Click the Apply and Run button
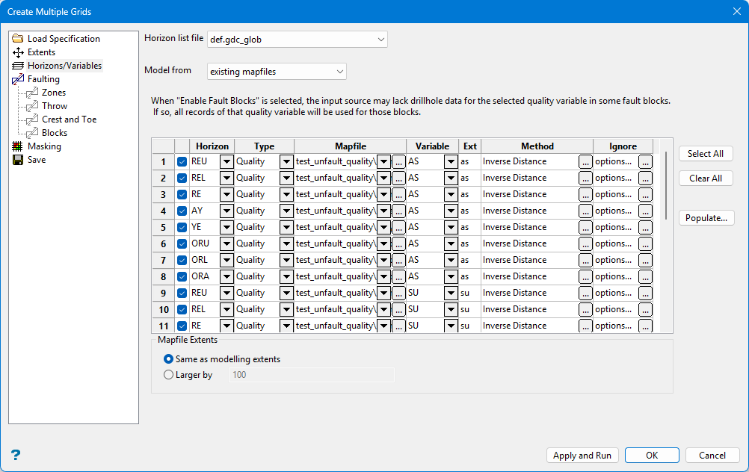Viewport: 749px width, 472px height. [582, 456]
